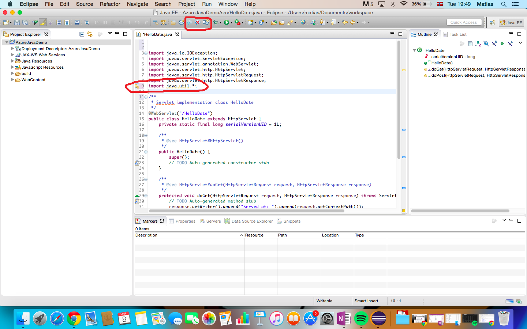Fold the Javadoc comment at line 11
The height and width of the screenshot is (329, 527).
point(146,97)
